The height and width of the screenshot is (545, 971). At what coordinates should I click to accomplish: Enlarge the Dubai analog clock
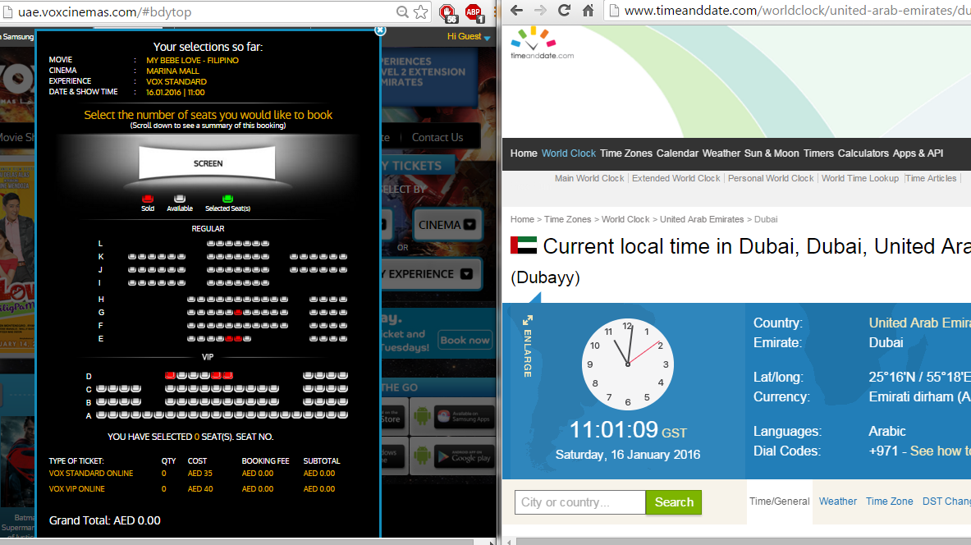click(528, 346)
